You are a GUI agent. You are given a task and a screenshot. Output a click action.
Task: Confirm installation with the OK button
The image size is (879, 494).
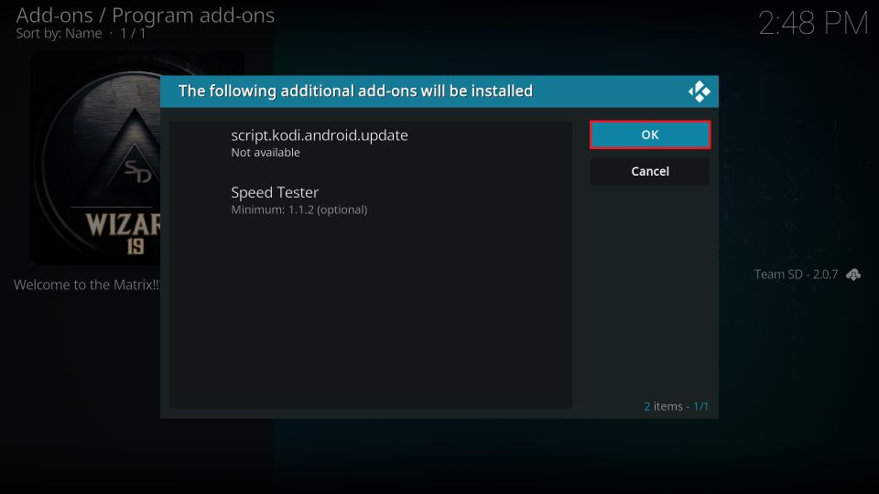[650, 134]
